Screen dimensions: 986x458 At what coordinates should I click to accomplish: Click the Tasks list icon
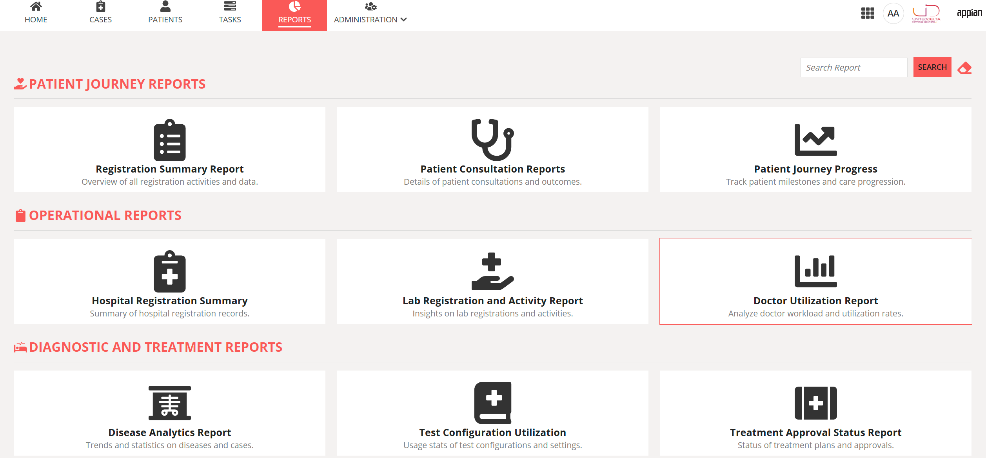230,6
